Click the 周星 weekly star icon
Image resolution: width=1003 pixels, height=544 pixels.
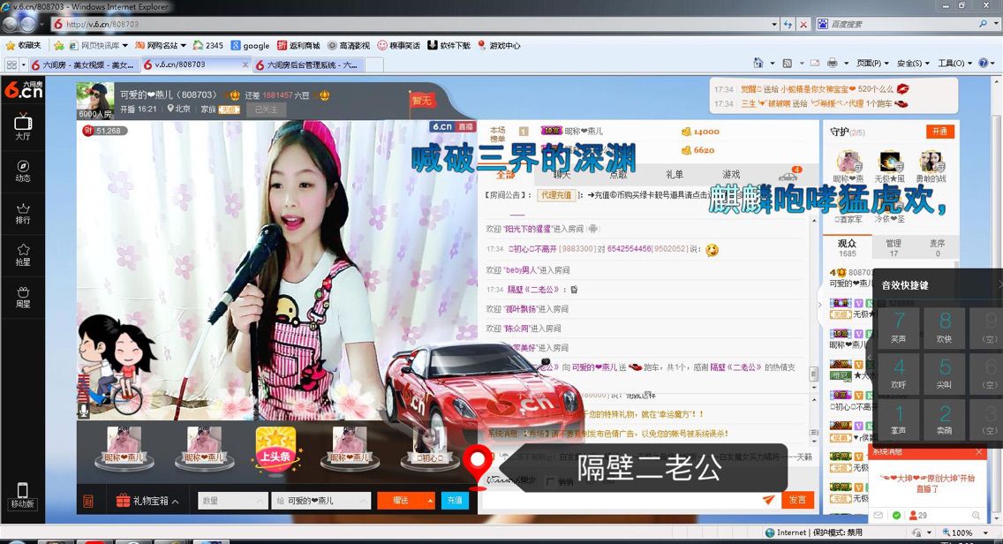(x=22, y=297)
